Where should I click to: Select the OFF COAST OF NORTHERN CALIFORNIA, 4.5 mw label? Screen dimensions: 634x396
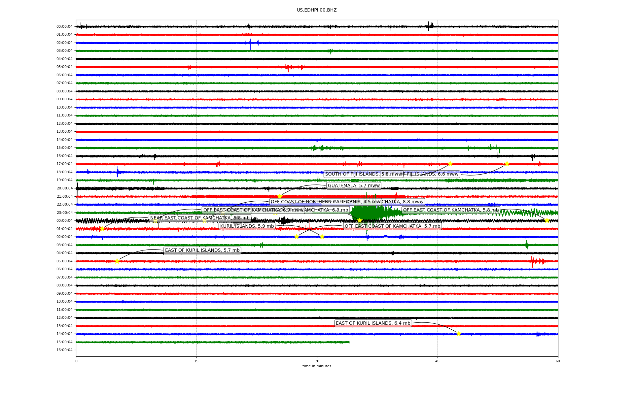click(326, 202)
